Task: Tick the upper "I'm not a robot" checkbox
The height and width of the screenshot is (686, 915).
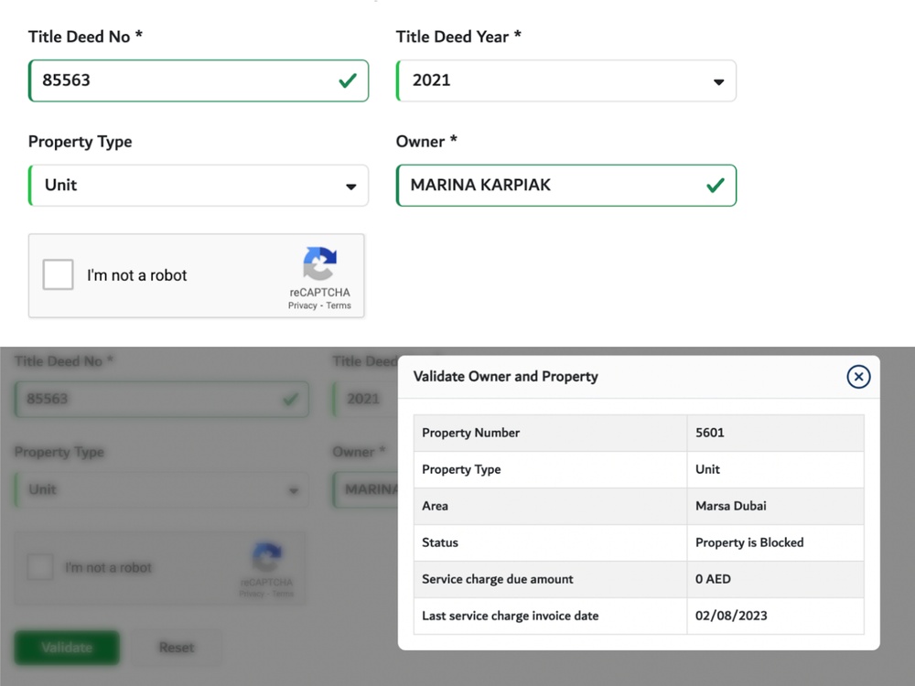Action: 59,275
